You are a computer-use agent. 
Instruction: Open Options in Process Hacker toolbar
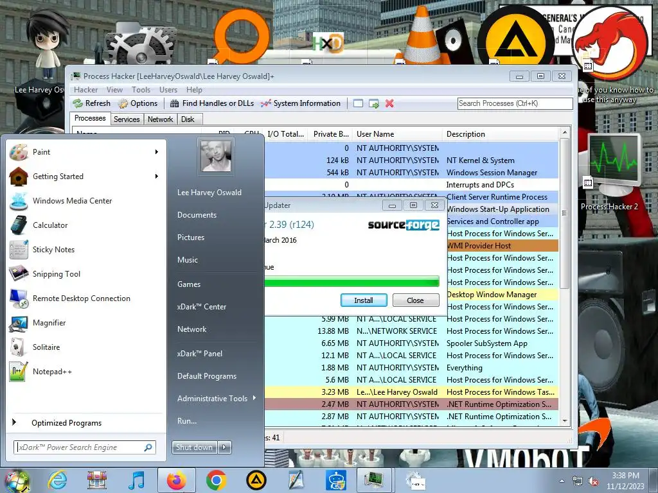click(138, 103)
